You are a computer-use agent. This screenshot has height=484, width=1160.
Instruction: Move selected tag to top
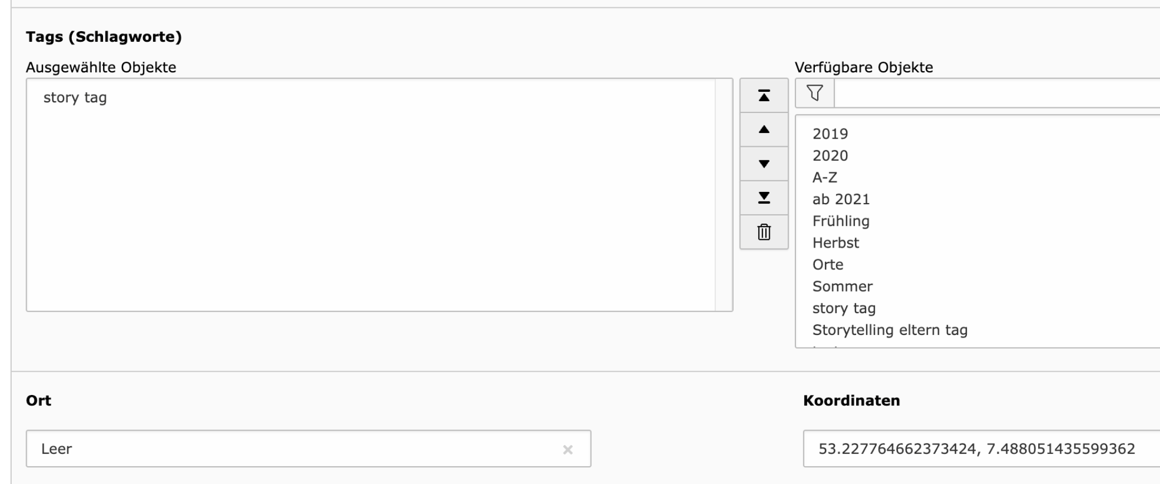tap(764, 96)
